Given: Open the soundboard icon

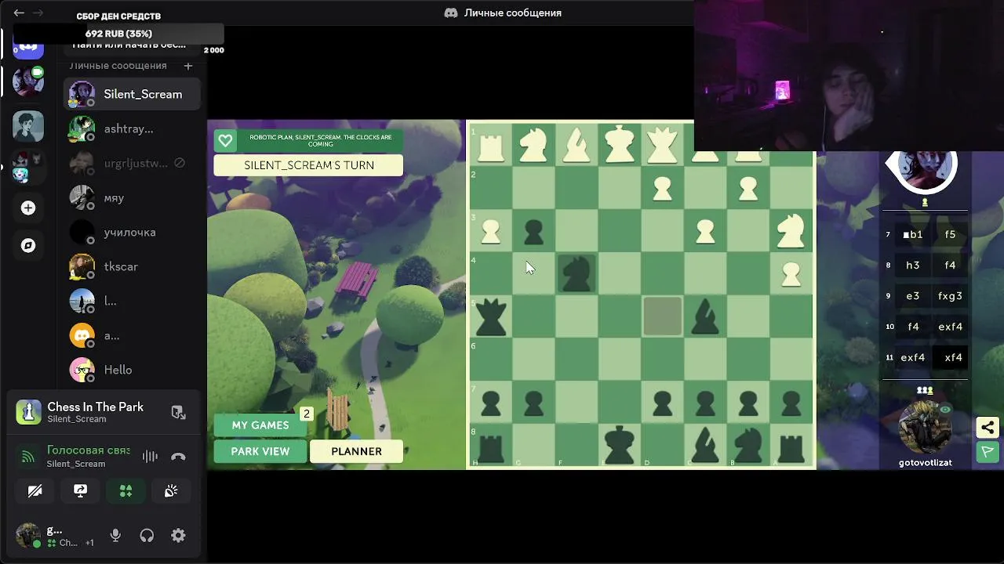Looking at the screenshot, I should (x=171, y=491).
